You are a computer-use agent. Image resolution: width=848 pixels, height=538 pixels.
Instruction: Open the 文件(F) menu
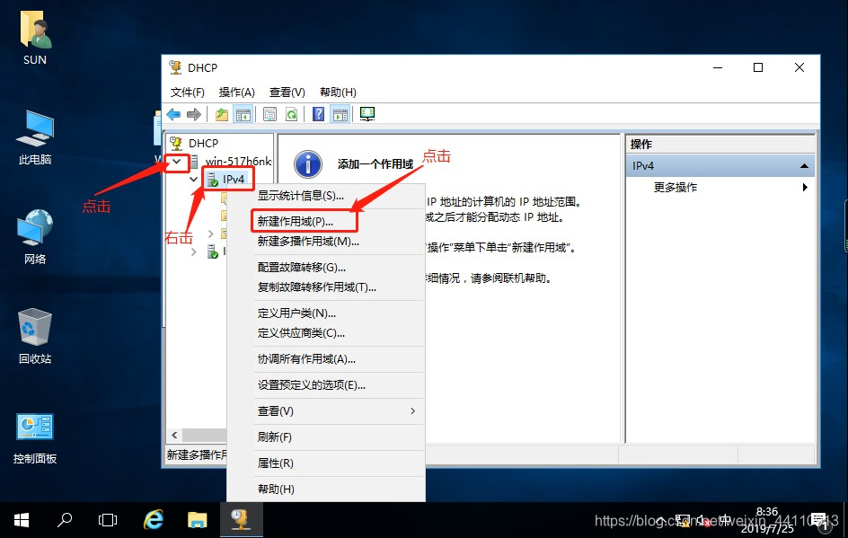click(x=187, y=93)
